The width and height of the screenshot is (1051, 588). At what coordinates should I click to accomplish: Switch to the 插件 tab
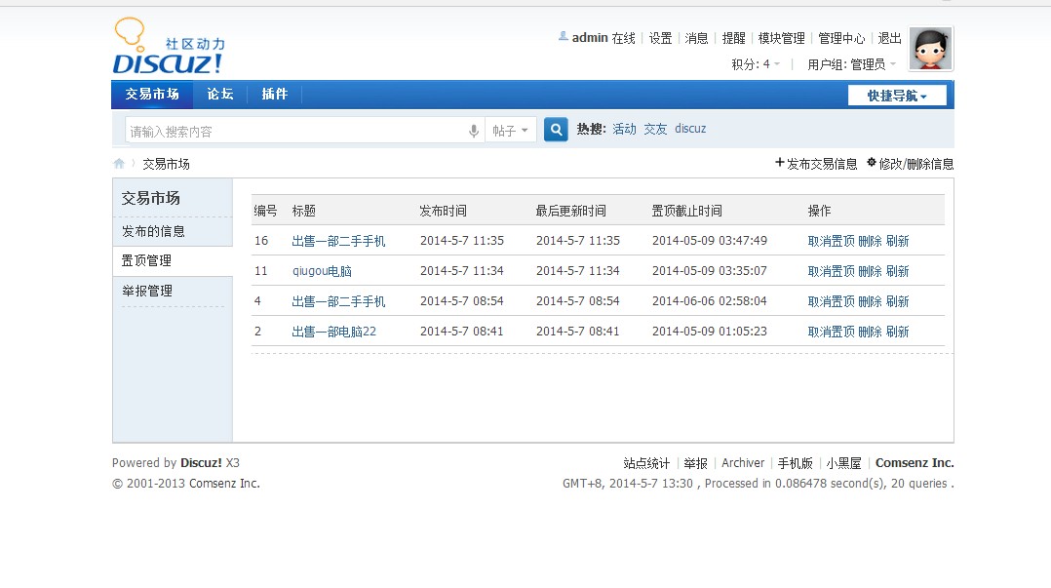(275, 94)
